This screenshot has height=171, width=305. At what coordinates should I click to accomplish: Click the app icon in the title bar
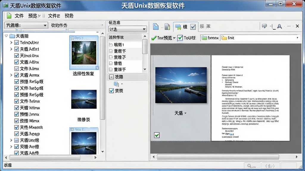pos(5,5)
